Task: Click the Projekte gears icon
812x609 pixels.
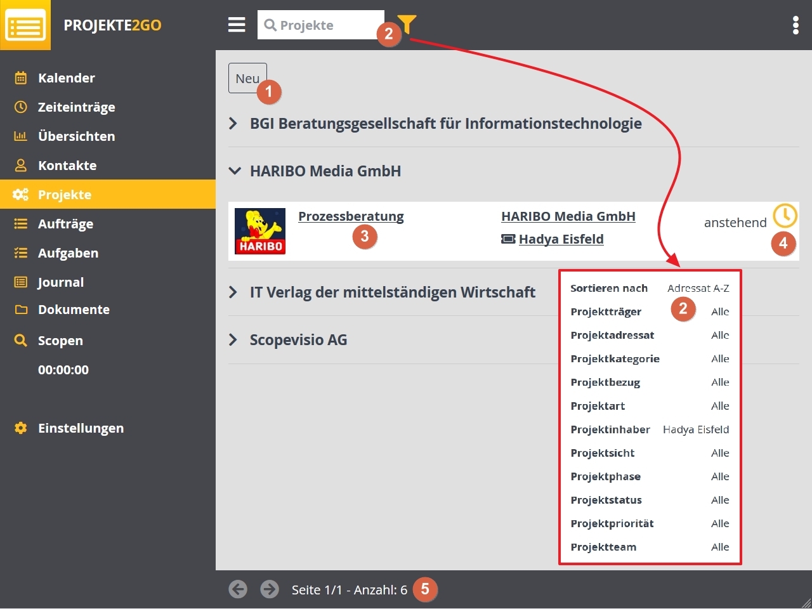Action: (x=21, y=195)
